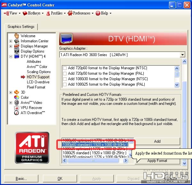Click the Information Center icon

pos(17,41)
